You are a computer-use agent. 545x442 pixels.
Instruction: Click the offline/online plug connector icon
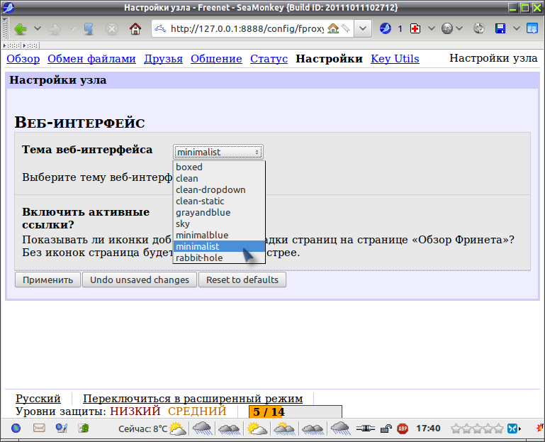pos(366,429)
